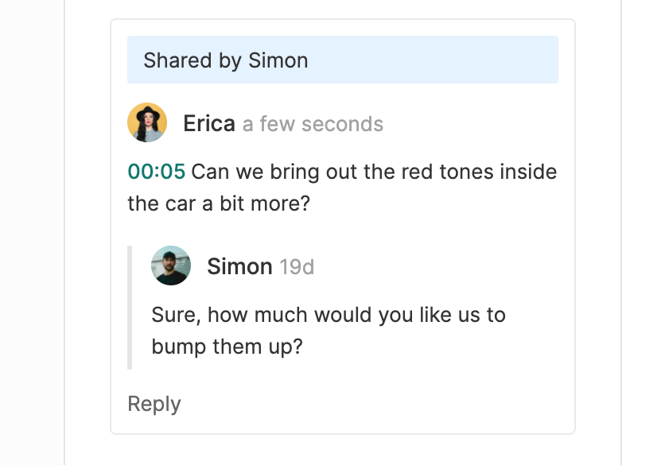Image resolution: width=661 pixels, height=465 pixels.
Task: Click Simon's profile avatar in reply
Action: [171, 265]
